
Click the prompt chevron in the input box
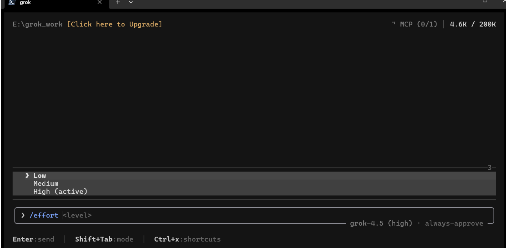[x=23, y=215]
